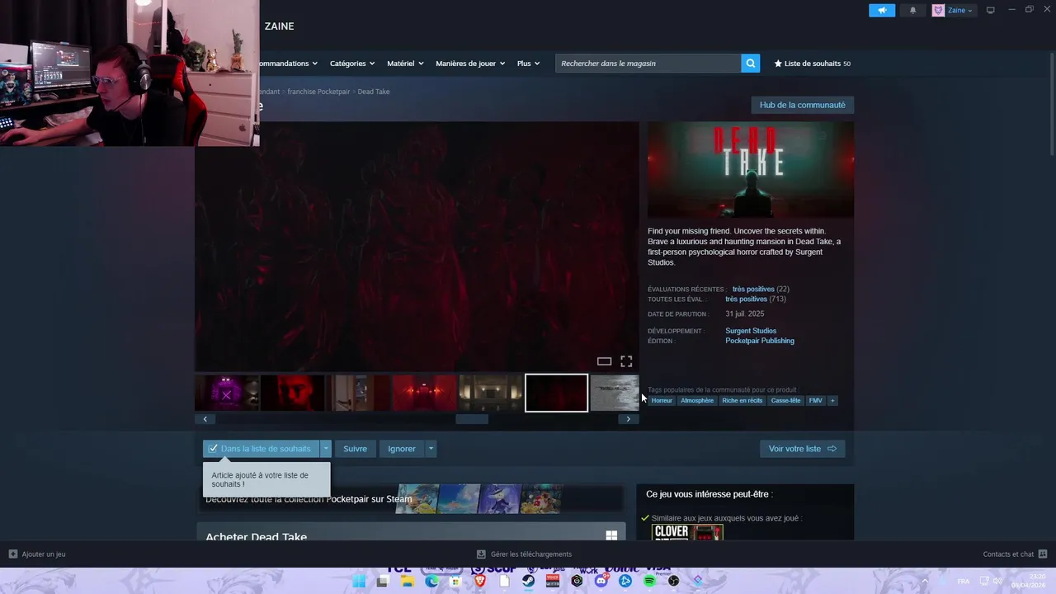Open the Clover Pit similar game capsule
Image resolution: width=1056 pixels, height=594 pixels.
pyautogui.click(x=687, y=532)
